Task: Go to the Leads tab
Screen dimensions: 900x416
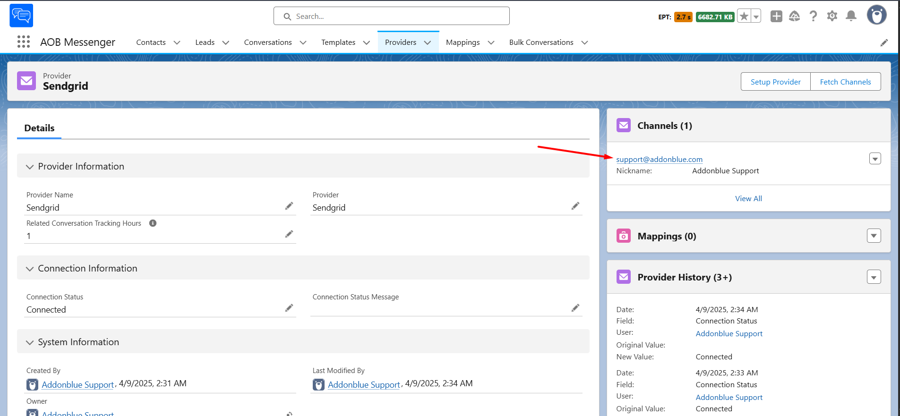Action: click(205, 42)
